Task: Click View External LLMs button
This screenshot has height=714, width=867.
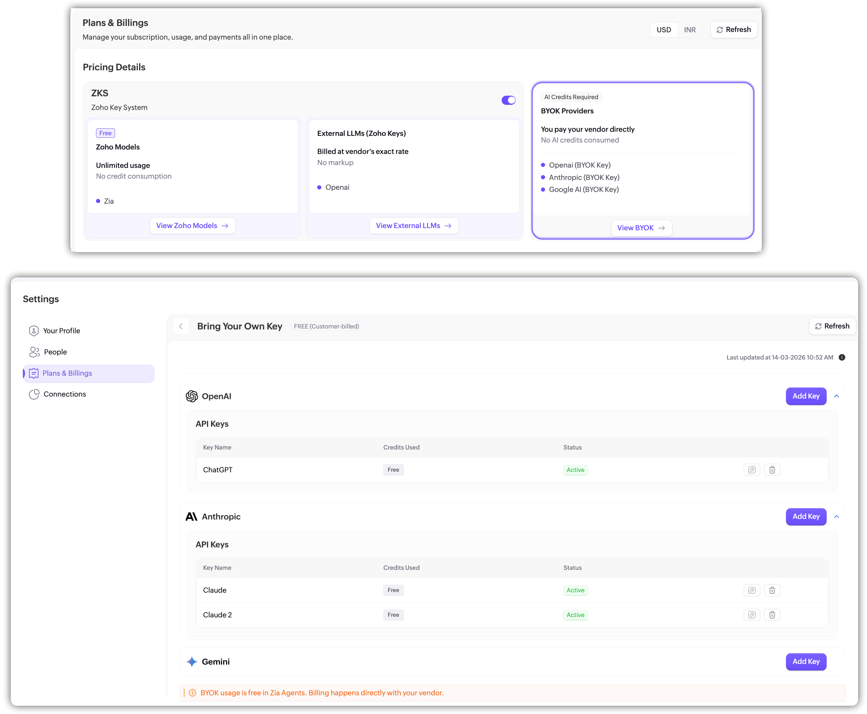Action: click(x=414, y=226)
